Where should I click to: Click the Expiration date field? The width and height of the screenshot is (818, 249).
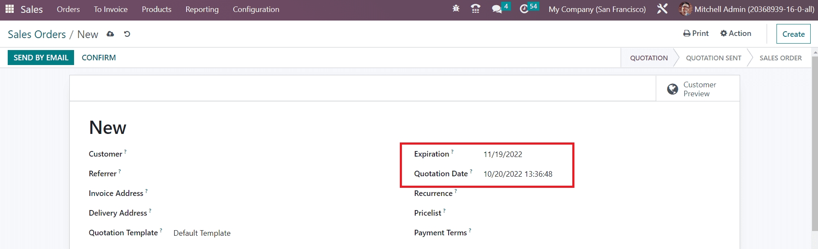pyautogui.click(x=503, y=154)
